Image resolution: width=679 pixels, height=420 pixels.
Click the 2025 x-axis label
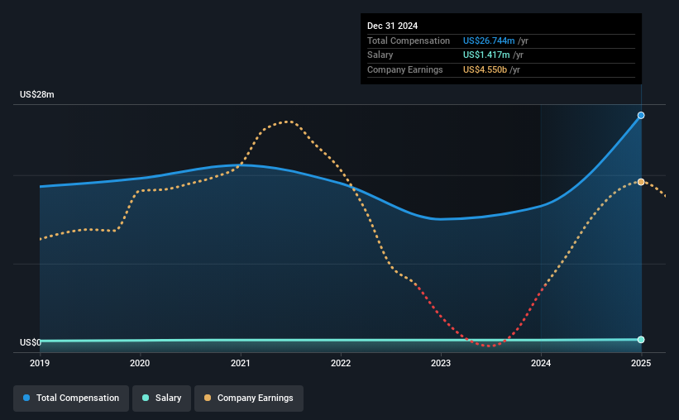coord(641,363)
